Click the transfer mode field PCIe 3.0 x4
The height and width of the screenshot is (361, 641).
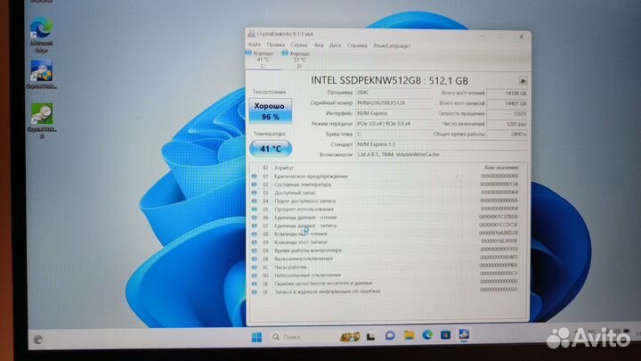click(x=394, y=124)
